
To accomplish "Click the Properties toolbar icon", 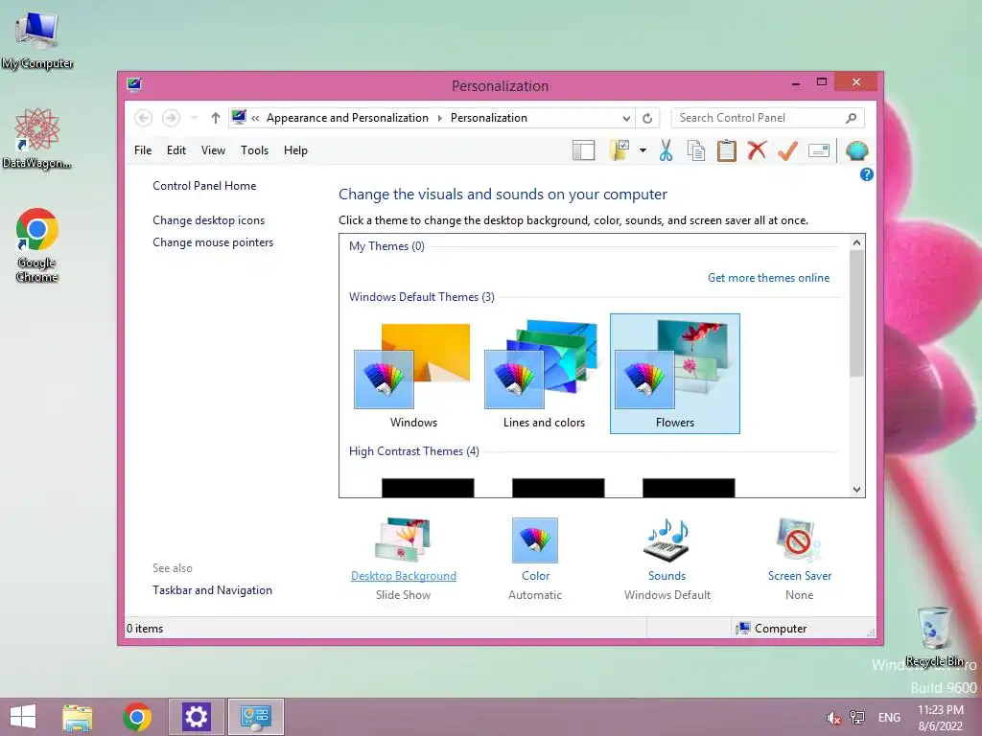I will (x=819, y=150).
